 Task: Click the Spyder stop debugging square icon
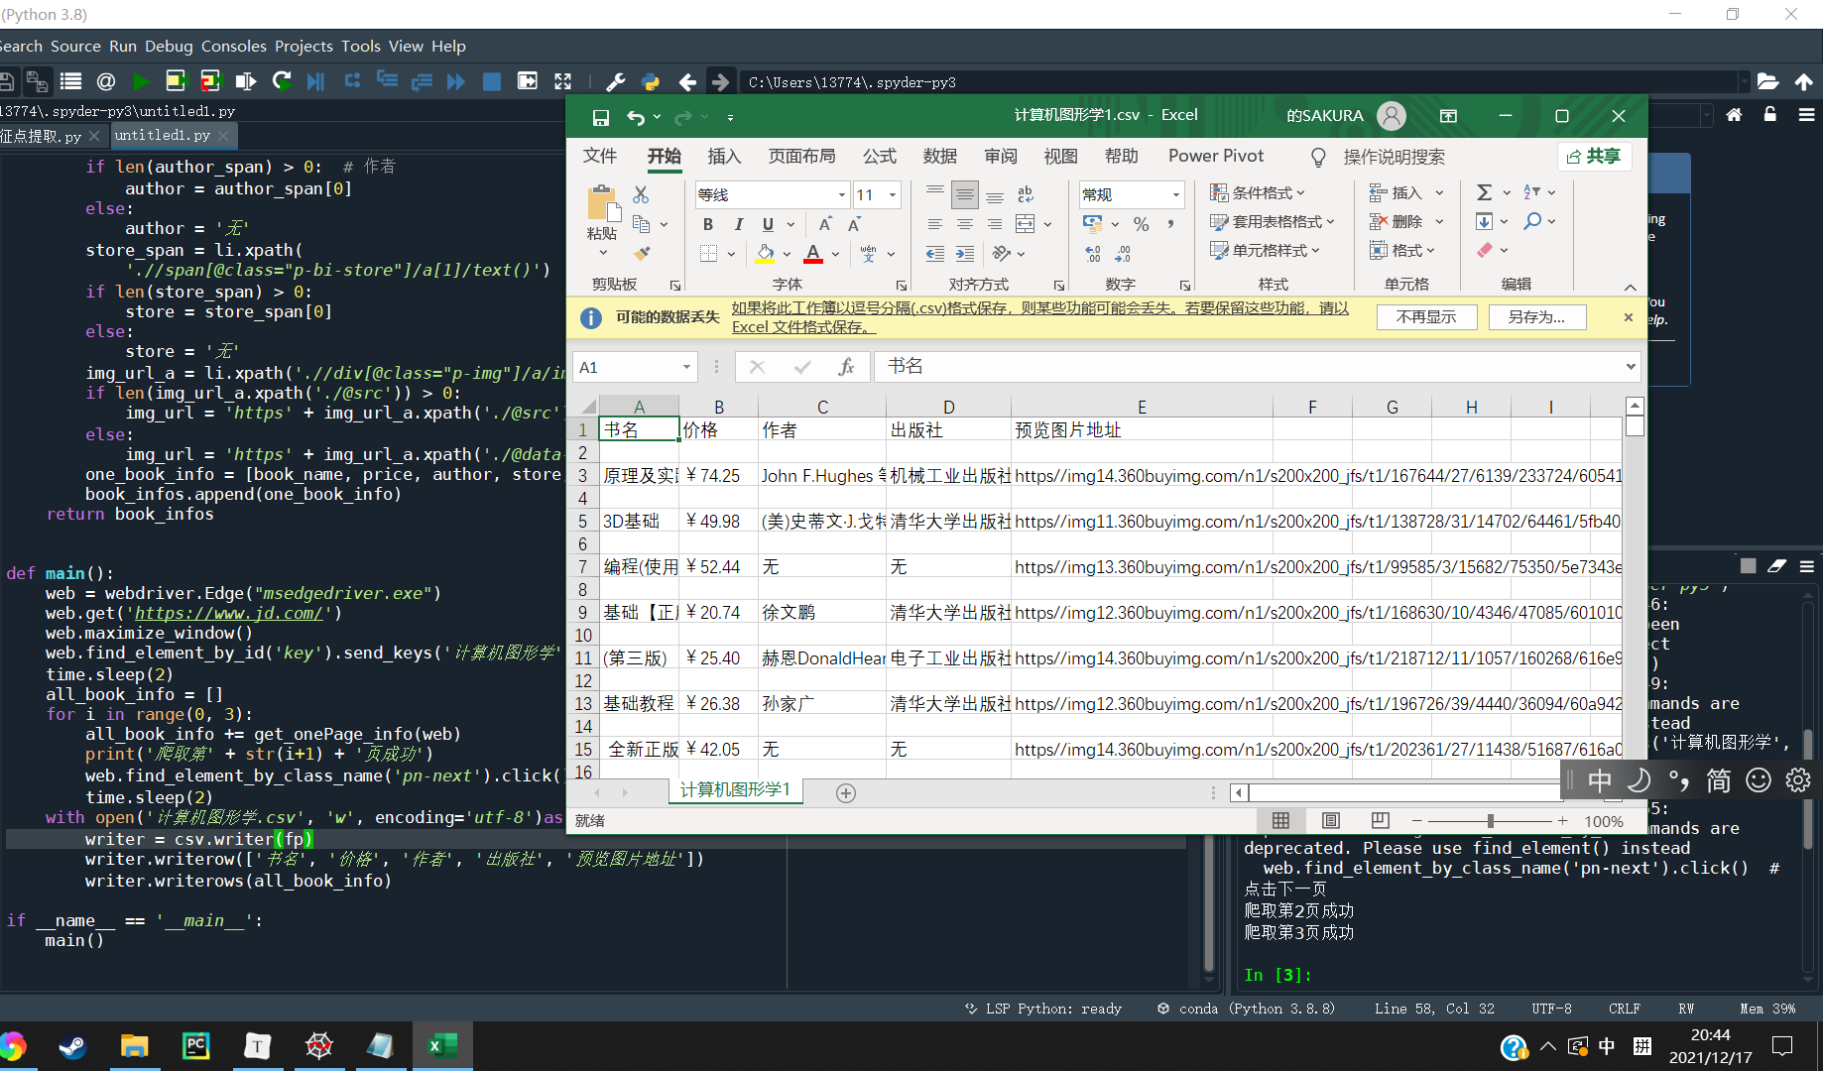(491, 81)
